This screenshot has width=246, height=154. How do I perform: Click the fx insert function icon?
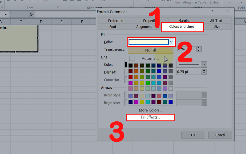31,14
